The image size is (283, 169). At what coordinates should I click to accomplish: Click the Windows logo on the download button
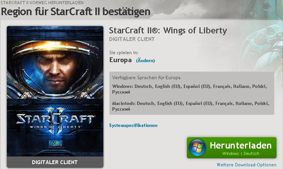198,147
